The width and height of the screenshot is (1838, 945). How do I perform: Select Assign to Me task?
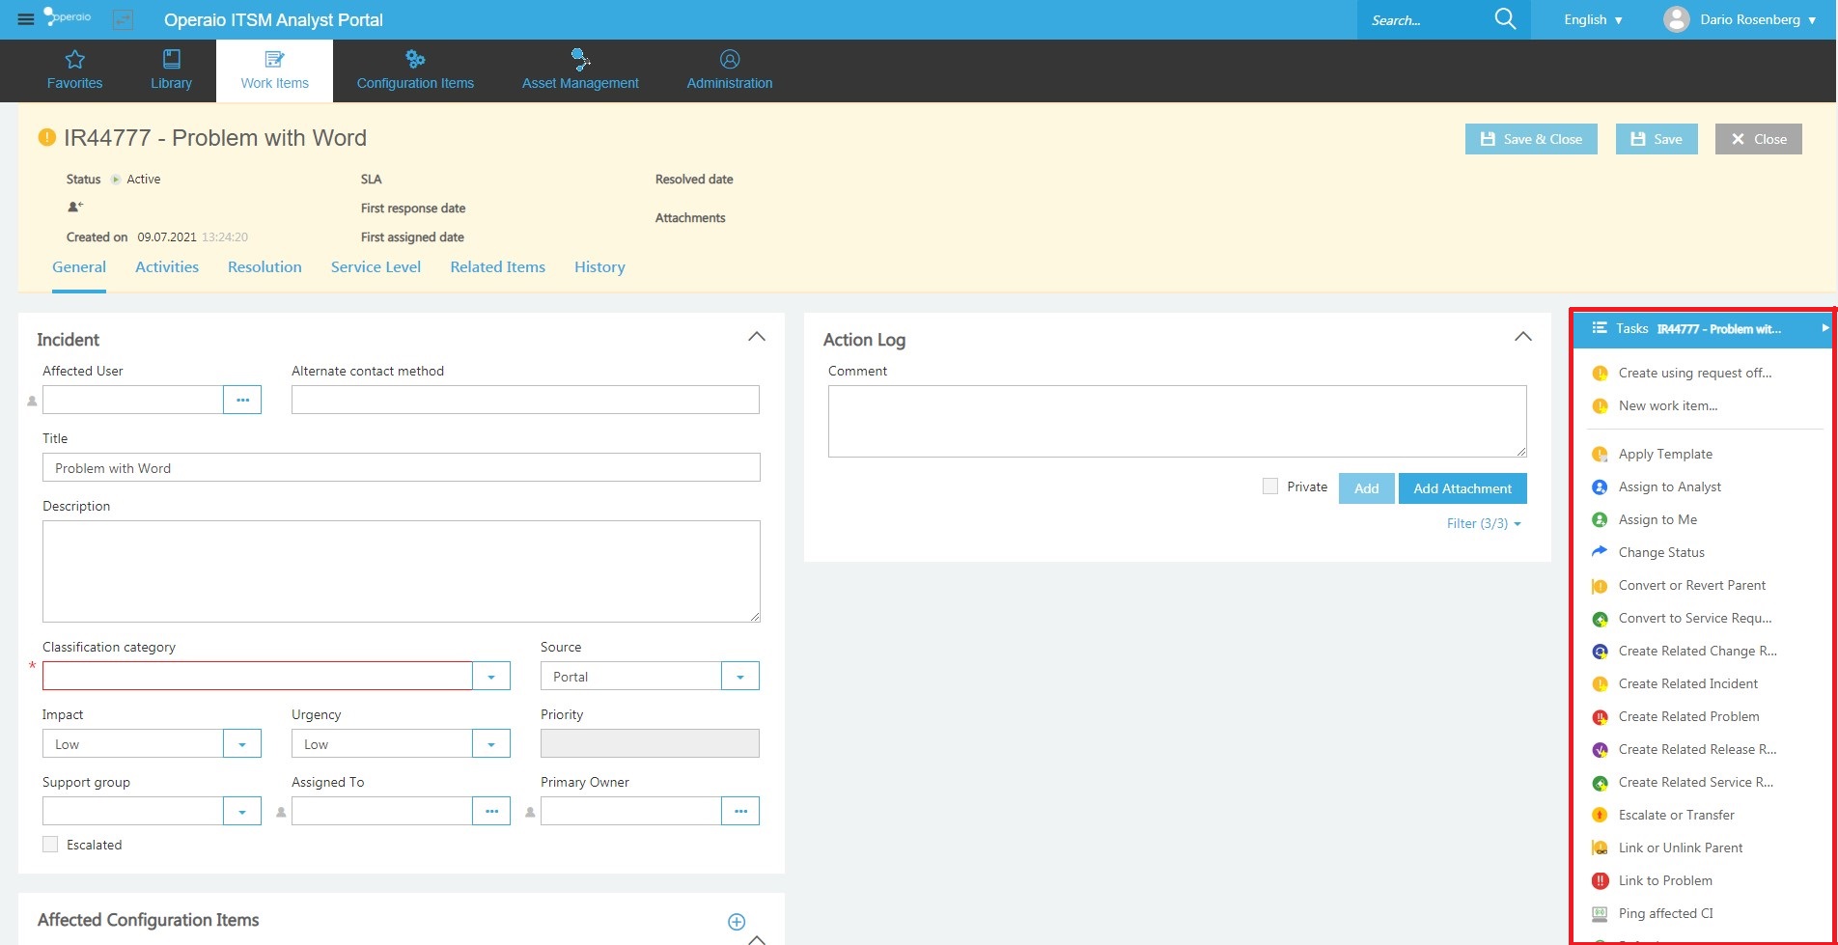(x=1657, y=519)
